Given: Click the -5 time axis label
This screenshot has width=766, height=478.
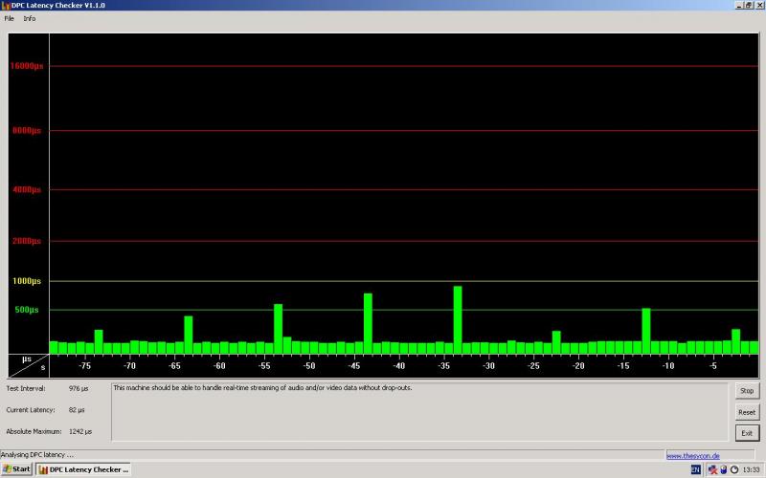Looking at the screenshot, I should tap(713, 366).
